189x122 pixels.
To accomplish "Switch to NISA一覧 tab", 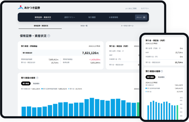I will click(84, 26).
